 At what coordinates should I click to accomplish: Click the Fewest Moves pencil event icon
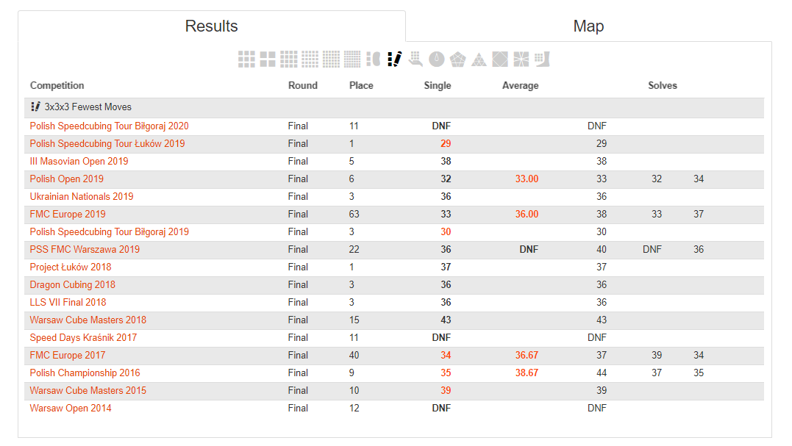coord(394,59)
